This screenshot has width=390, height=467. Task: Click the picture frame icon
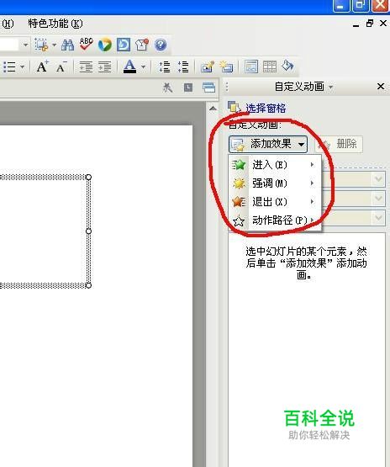click(251, 66)
